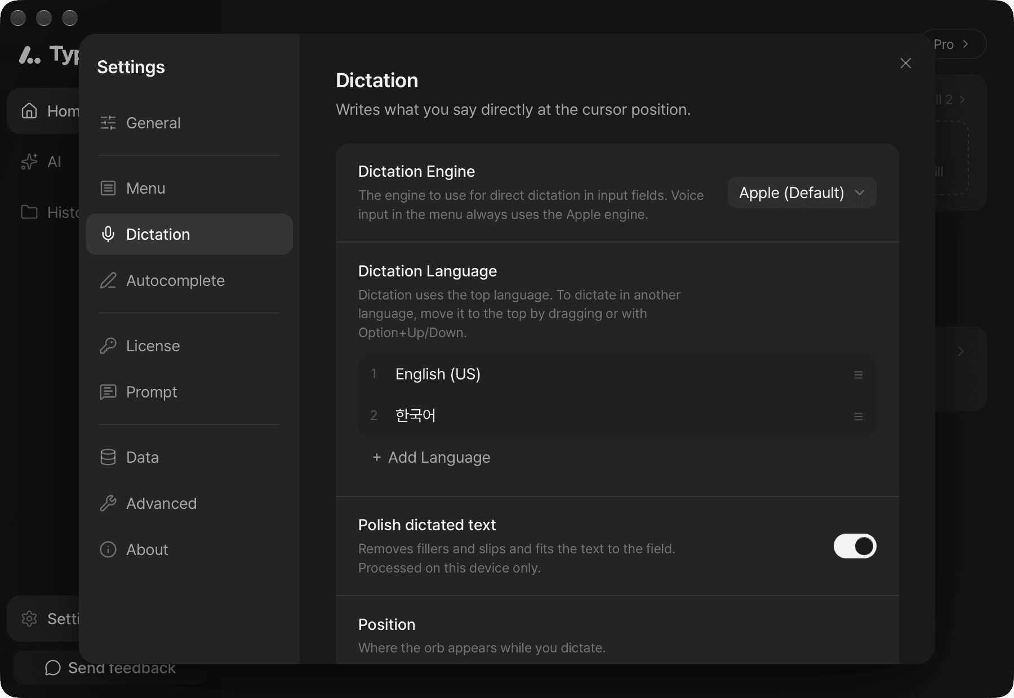This screenshot has height=698, width=1014.
Task: View the About section
Action: click(x=189, y=549)
